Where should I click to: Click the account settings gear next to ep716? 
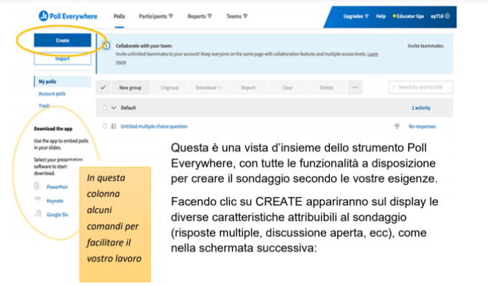[447, 17]
